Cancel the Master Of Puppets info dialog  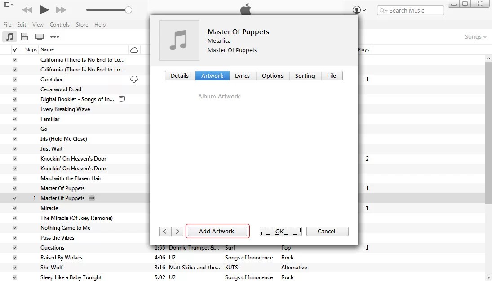[x=327, y=231]
